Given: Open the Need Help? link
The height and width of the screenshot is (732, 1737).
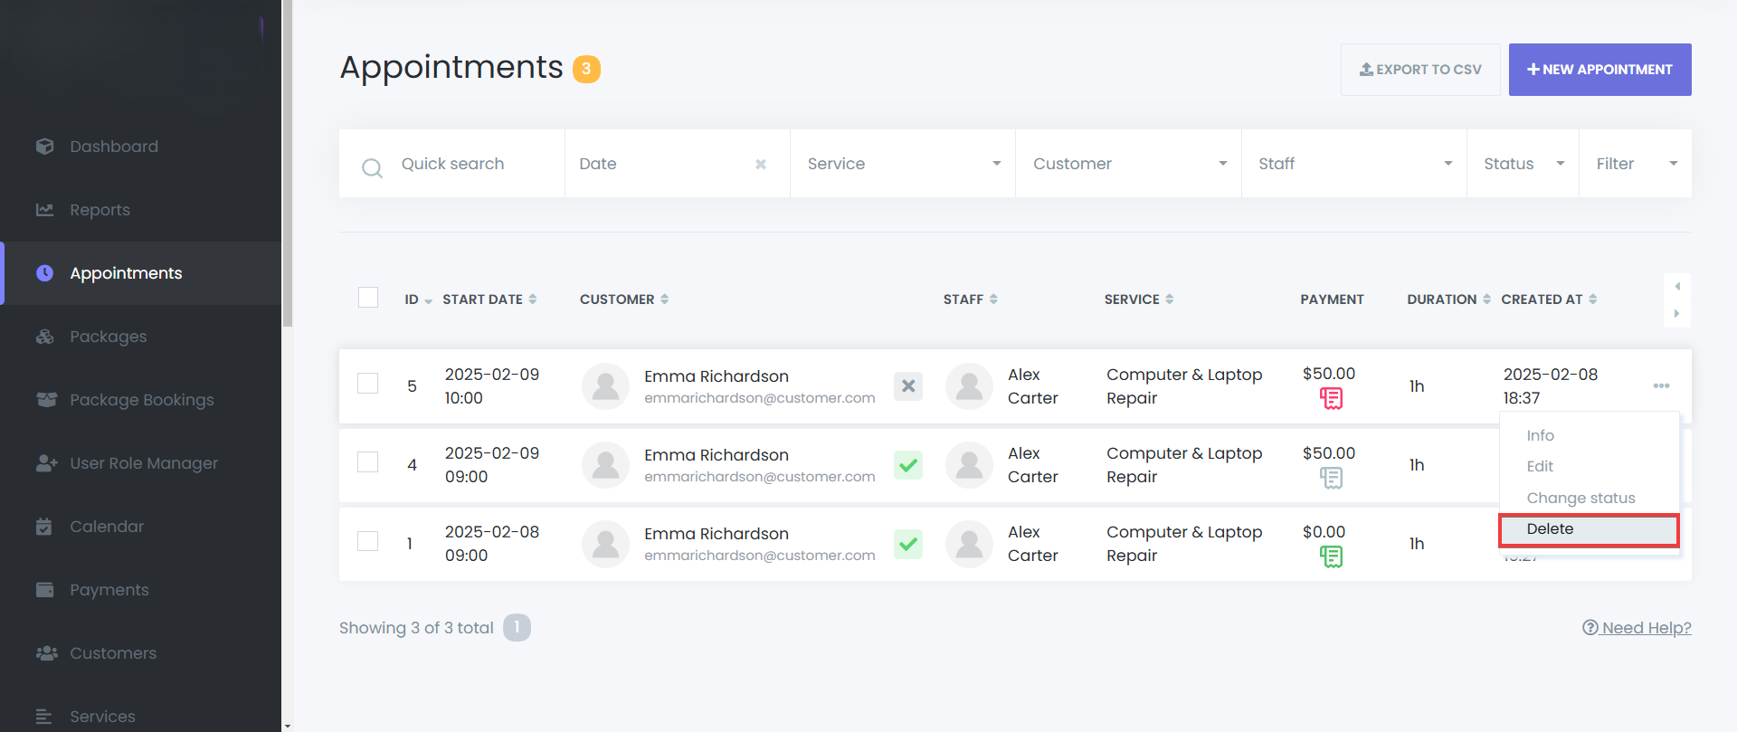Looking at the screenshot, I should pyautogui.click(x=1637, y=628).
